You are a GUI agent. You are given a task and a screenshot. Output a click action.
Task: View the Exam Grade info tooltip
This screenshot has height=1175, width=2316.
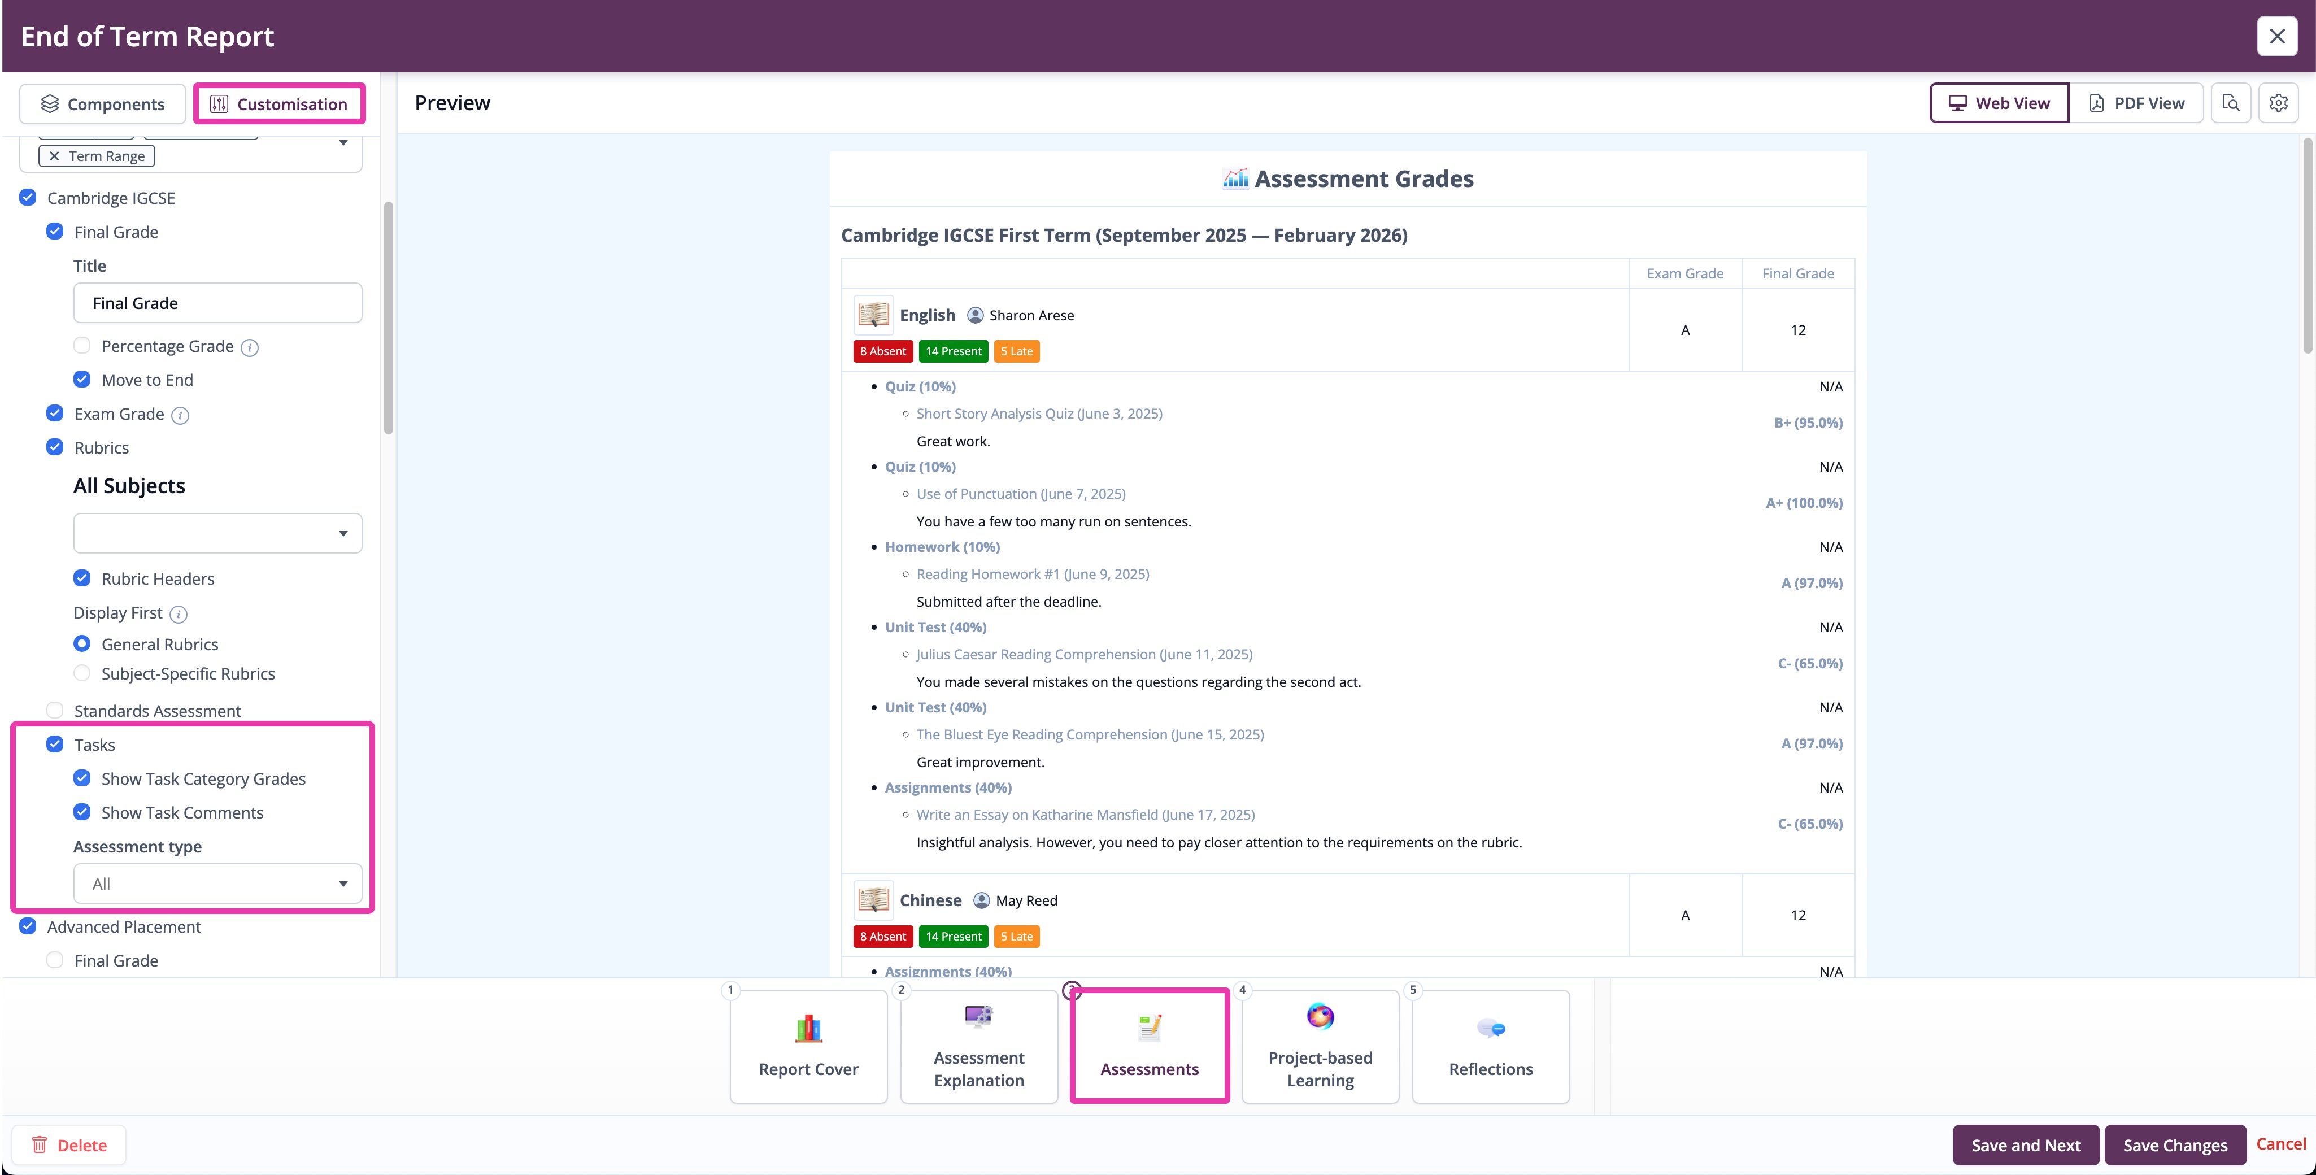pos(179,415)
